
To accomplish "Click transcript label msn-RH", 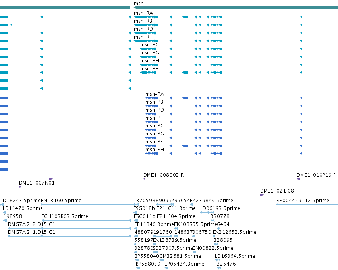I will pyautogui.click(x=150, y=61).
